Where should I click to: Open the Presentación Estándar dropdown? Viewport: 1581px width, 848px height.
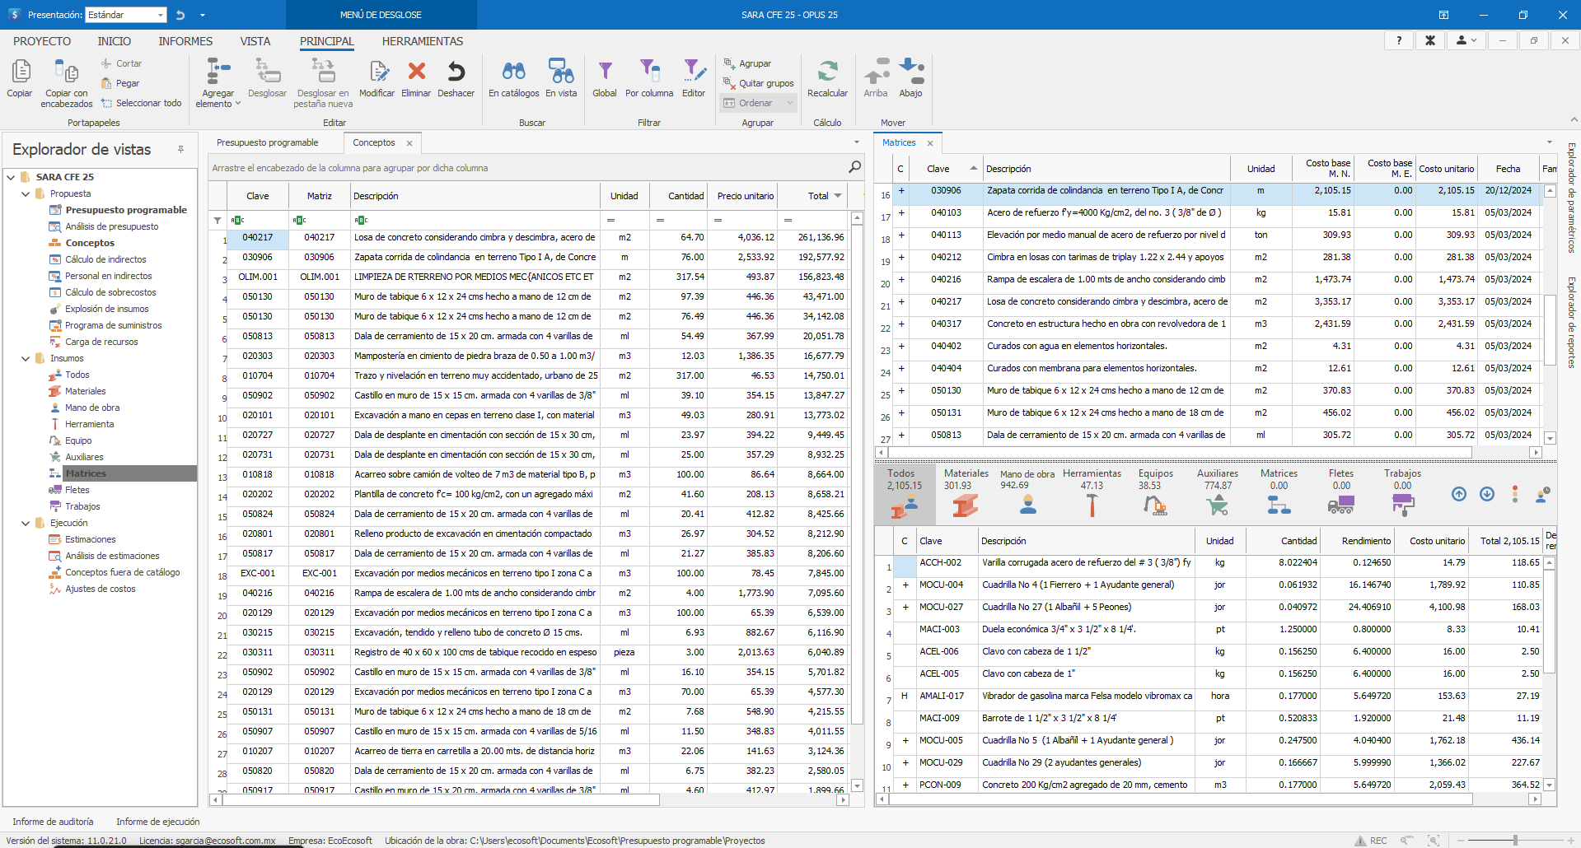tap(160, 15)
